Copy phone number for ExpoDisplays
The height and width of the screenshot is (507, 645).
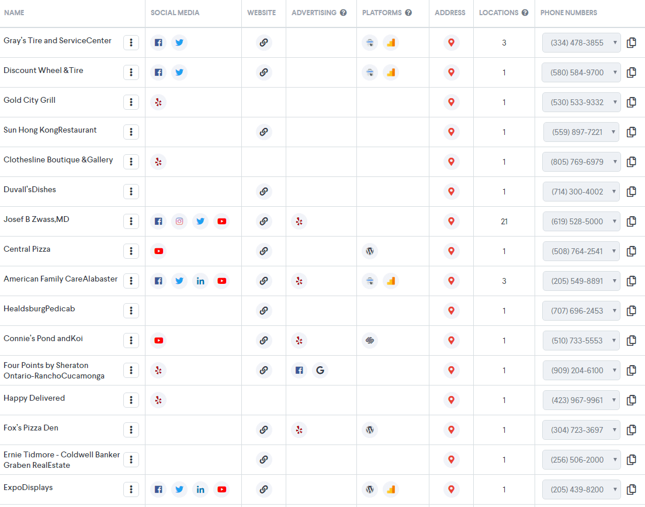[632, 489]
